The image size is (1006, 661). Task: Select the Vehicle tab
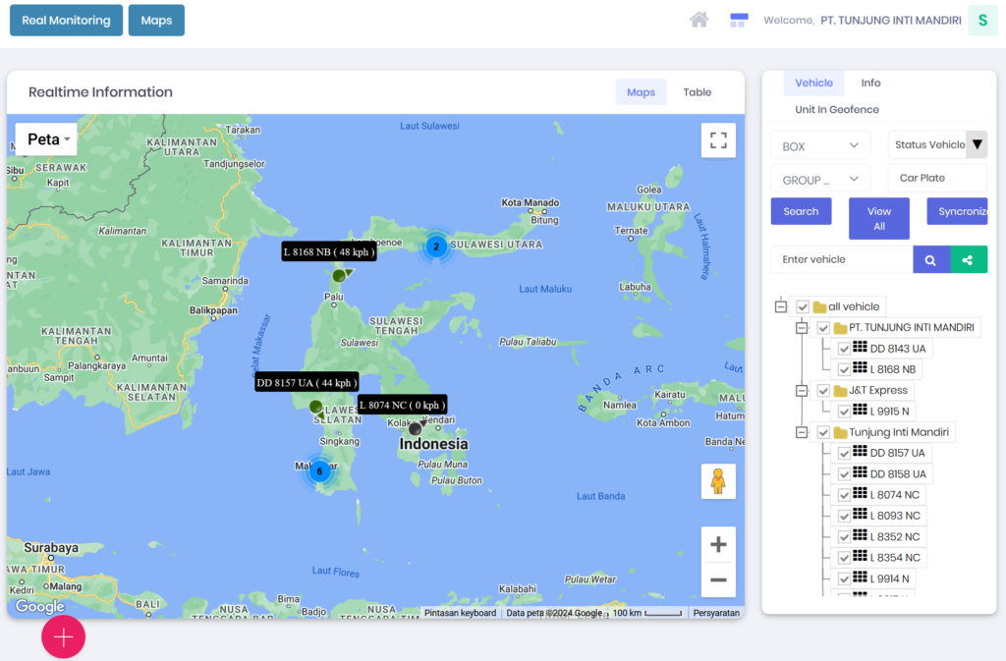click(x=813, y=83)
